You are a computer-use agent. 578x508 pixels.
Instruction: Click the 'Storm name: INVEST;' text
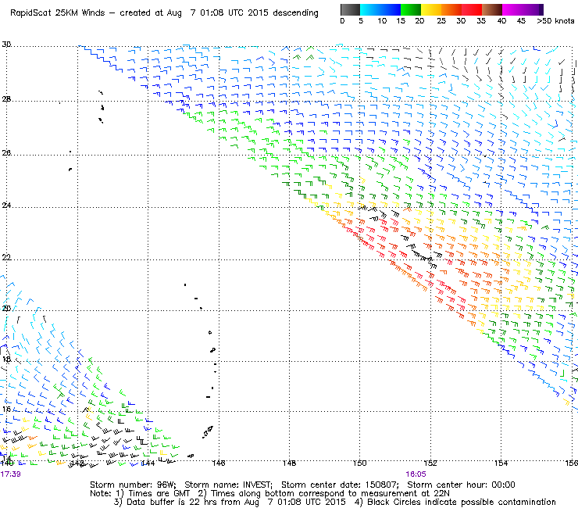pos(228,485)
